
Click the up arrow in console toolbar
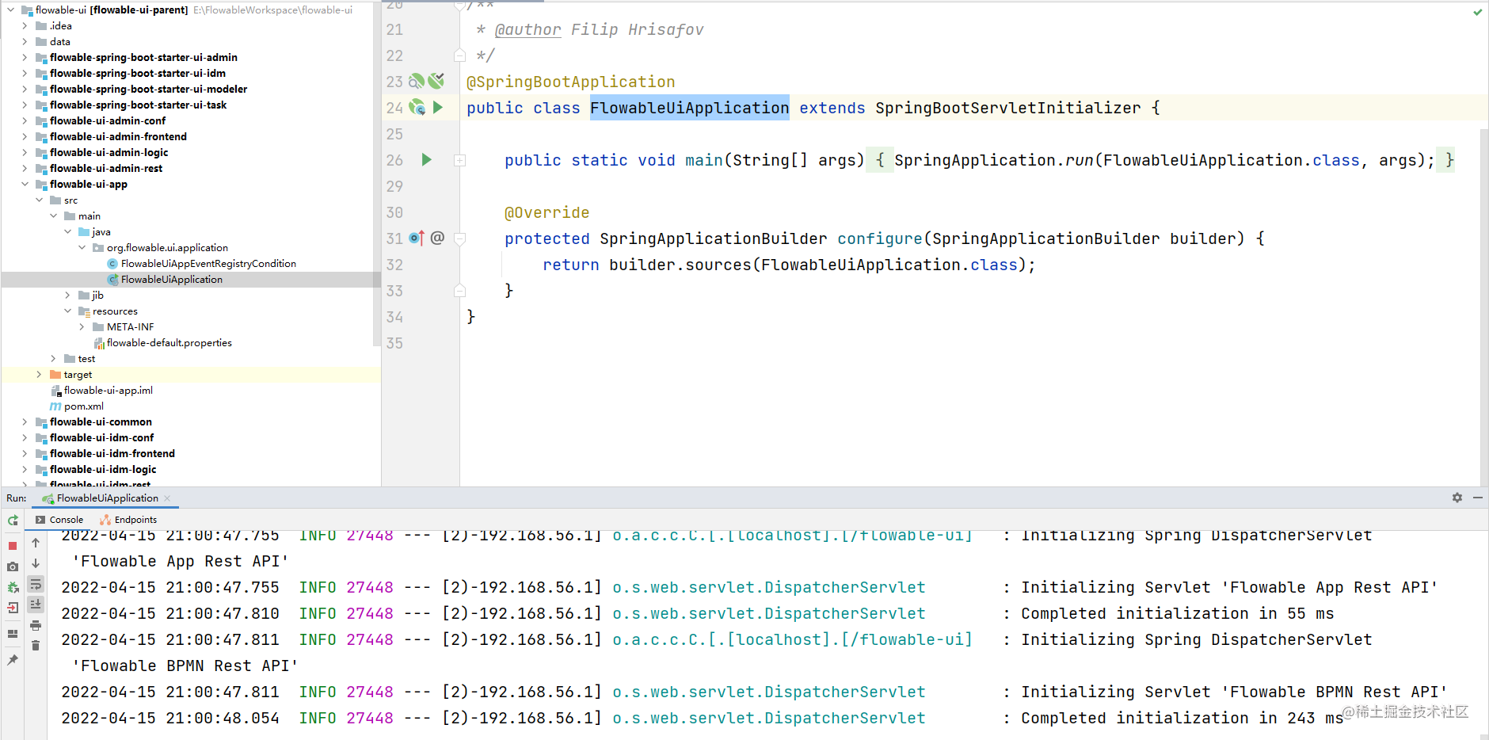point(36,543)
